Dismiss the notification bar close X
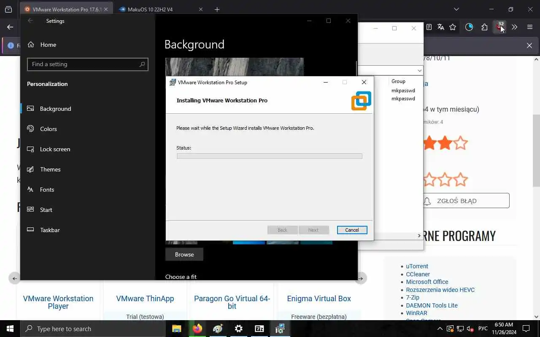The height and width of the screenshot is (337, 540). (529, 45)
